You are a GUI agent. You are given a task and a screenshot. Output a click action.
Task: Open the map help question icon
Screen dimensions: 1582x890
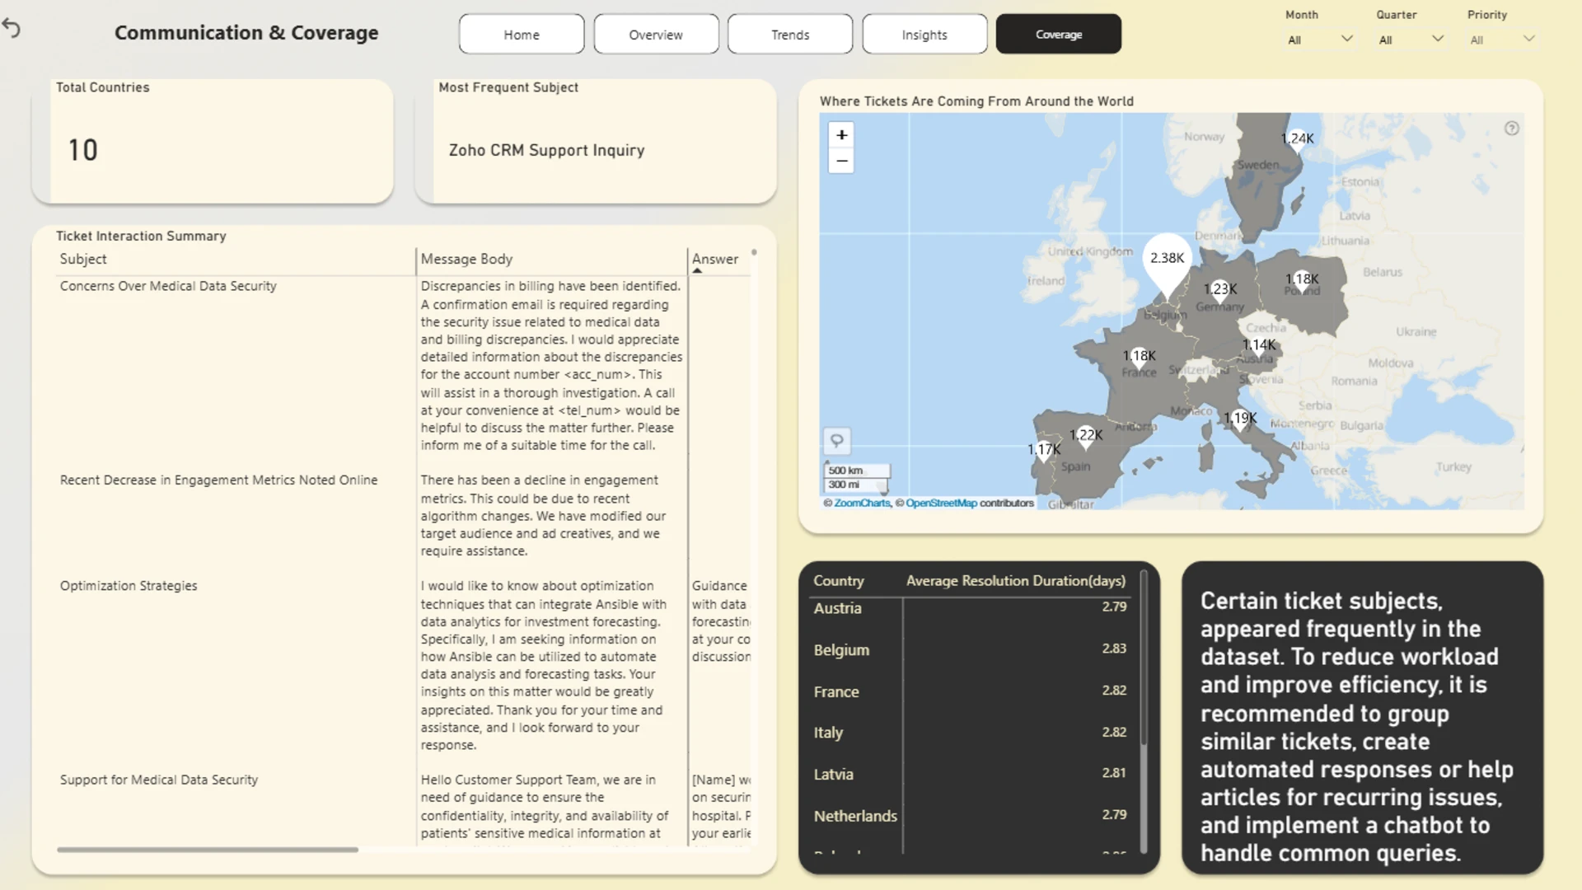click(x=1511, y=129)
